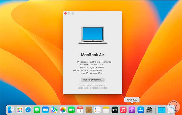Open the Downloads folder in Dock

tap(162, 110)
